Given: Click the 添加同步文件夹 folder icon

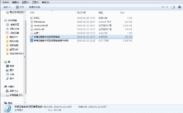Looking at the screenshot, I should (x=7, y=54).
